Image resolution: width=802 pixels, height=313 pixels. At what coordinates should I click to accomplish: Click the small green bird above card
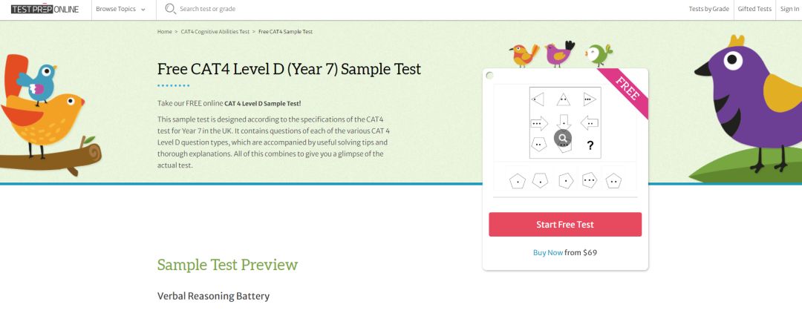[599, 55]
